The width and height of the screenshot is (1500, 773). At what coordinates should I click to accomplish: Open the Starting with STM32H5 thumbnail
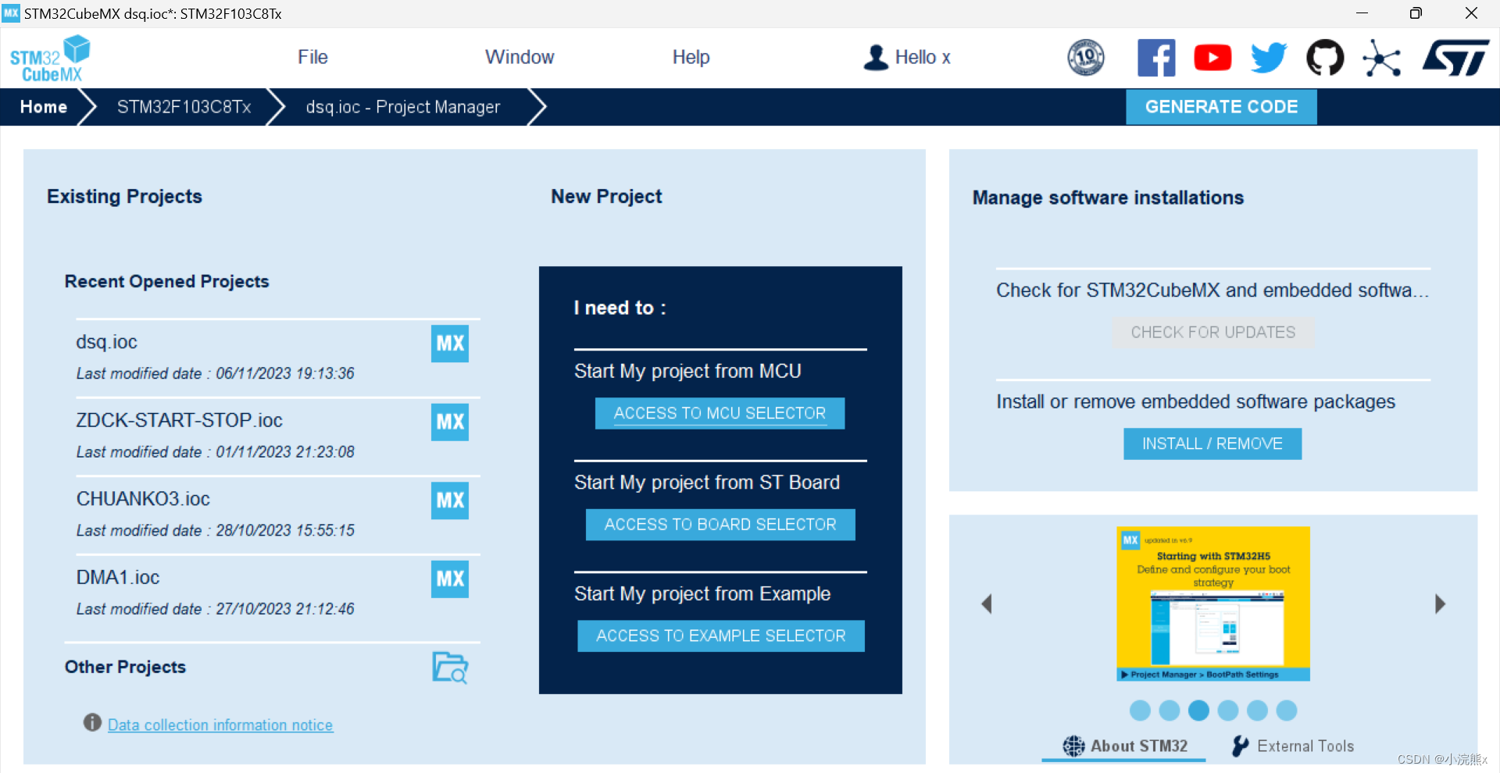click(1213, 604)
